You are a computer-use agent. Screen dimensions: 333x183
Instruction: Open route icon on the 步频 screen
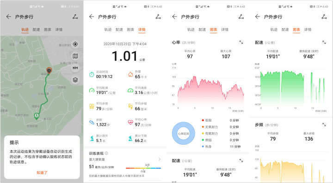pyautogui.click(x=324, y=17)
